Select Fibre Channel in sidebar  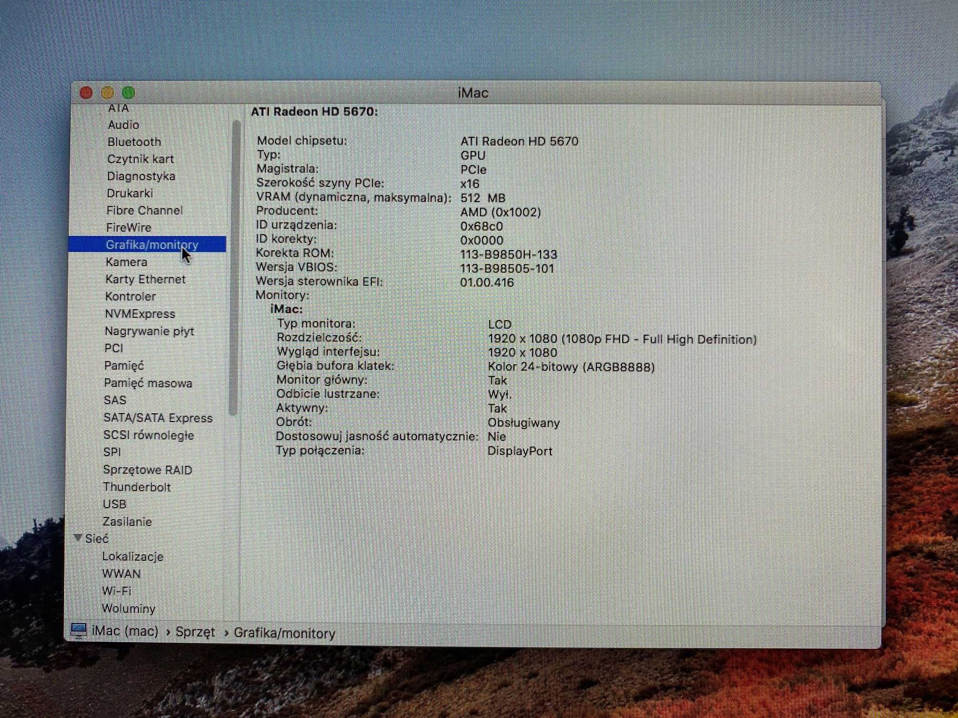click(144, 210)
